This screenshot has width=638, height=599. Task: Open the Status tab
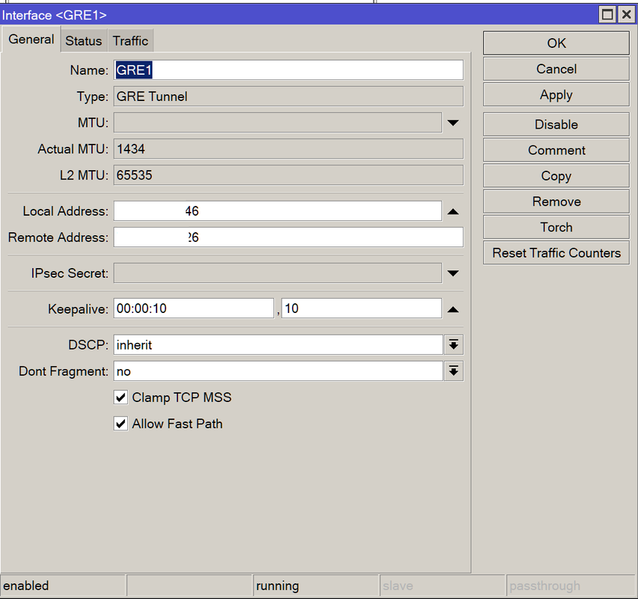point(83,40)
